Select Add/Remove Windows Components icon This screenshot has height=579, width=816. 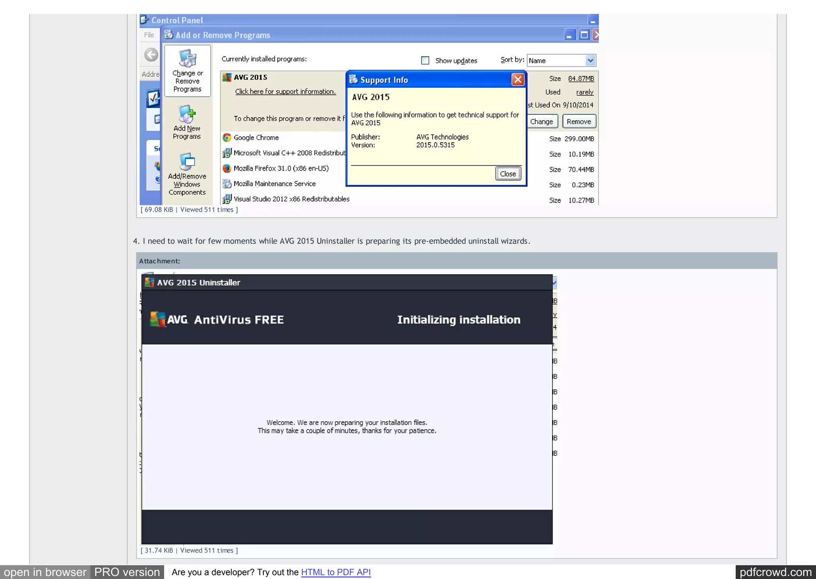(186, 162)
